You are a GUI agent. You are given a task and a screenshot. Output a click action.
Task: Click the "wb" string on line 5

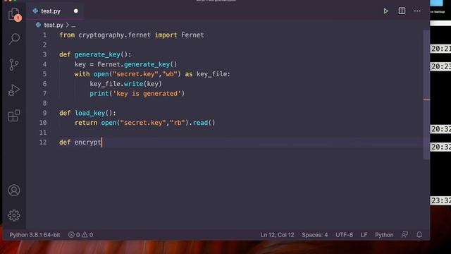pos(170,74)
